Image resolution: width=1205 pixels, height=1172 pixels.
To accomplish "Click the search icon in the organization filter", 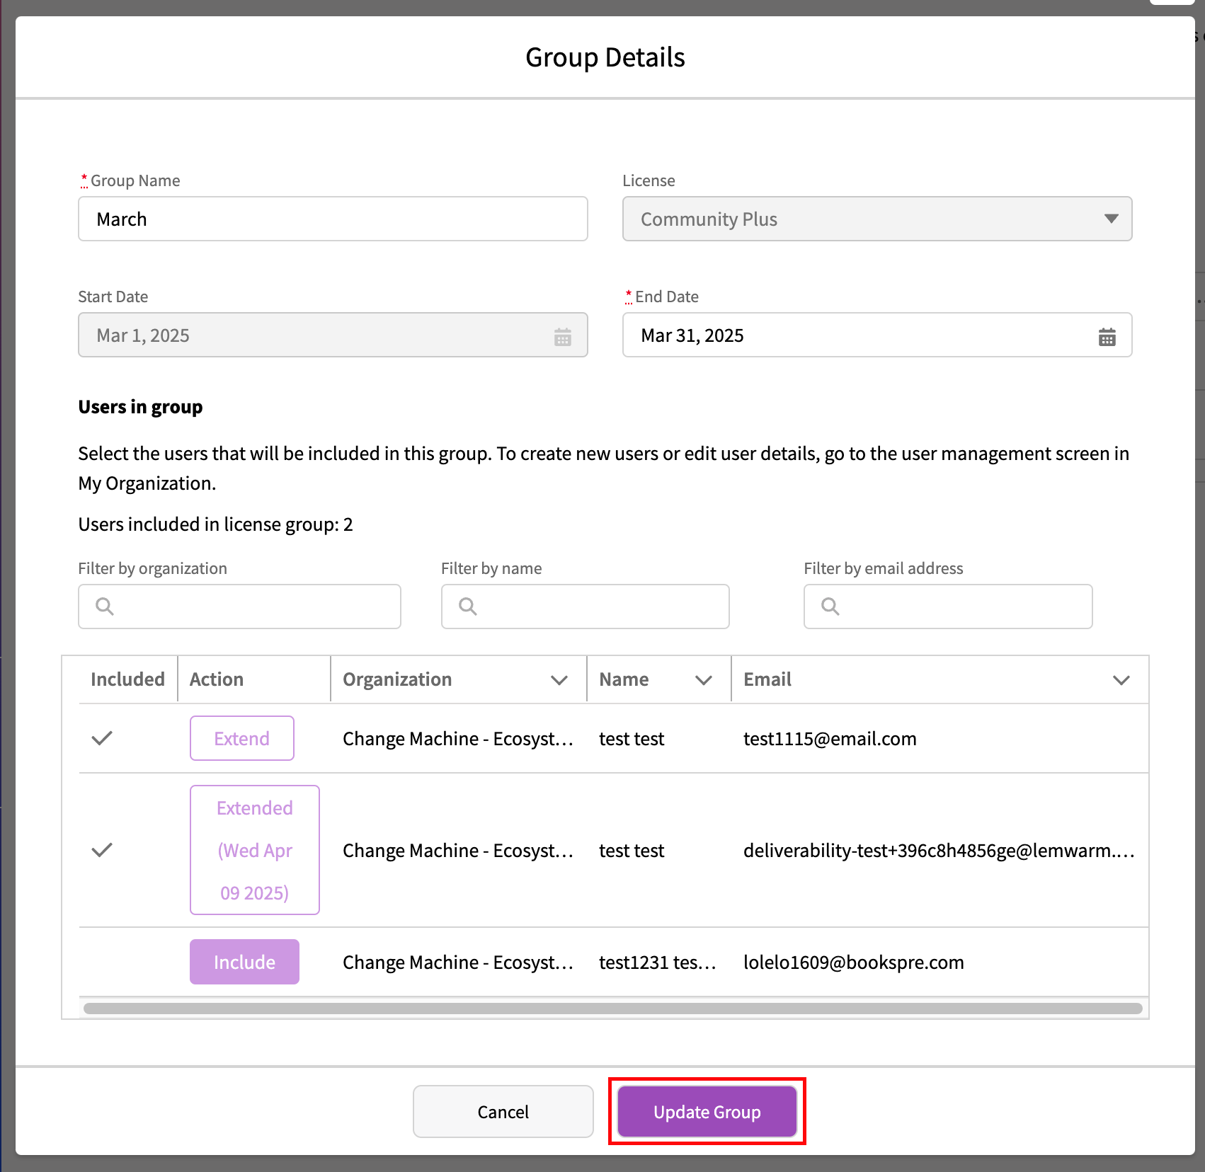I will point(105,607).
